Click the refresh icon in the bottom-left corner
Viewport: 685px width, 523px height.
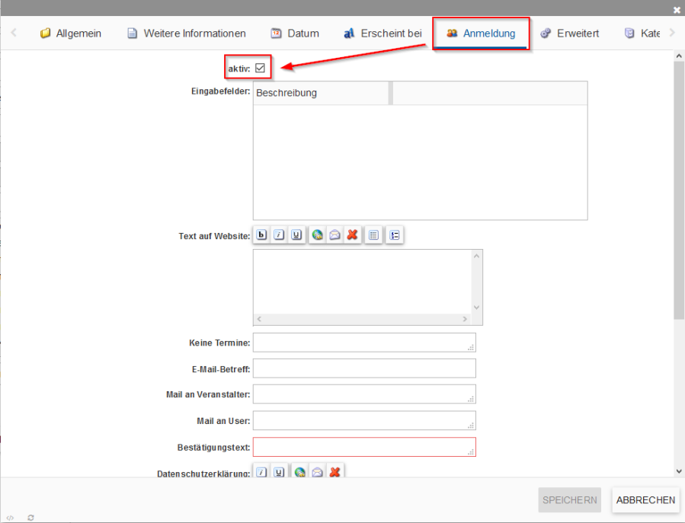(x=30, y=518)
